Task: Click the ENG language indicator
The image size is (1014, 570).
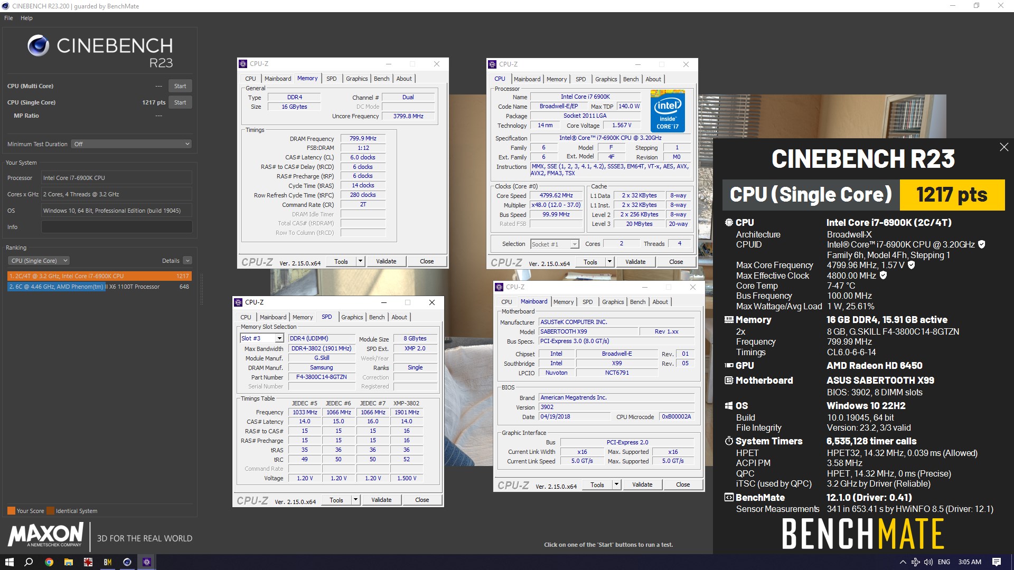Action: (x=944, y=562)
